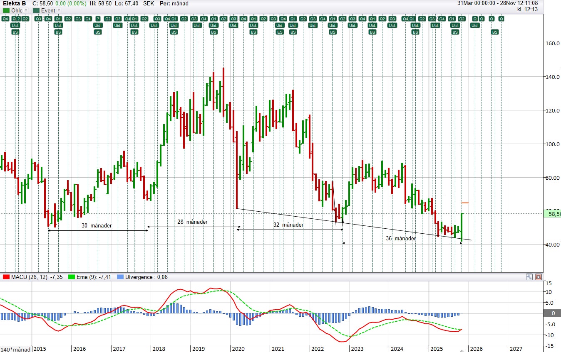Screen dimensions: 561x352
Task: Open the Event dropdown menu
Action: coord(58,10)
